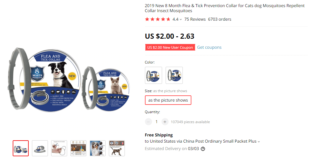This screenshot has height=158, width=315.
Task: Open the 75 Reviews link
Action: [195, 19]
